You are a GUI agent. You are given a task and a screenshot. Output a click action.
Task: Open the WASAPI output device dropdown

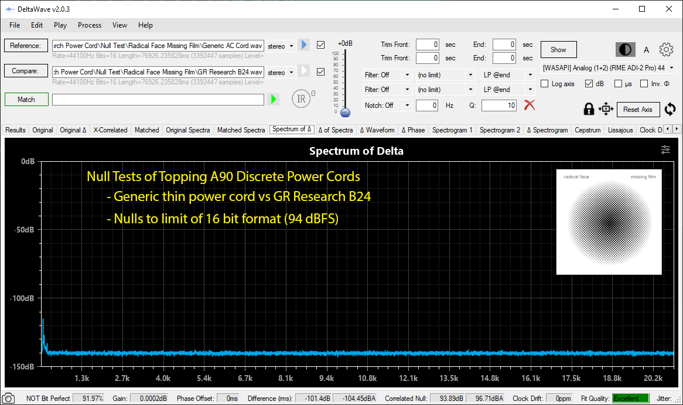(x=608, y=68)
